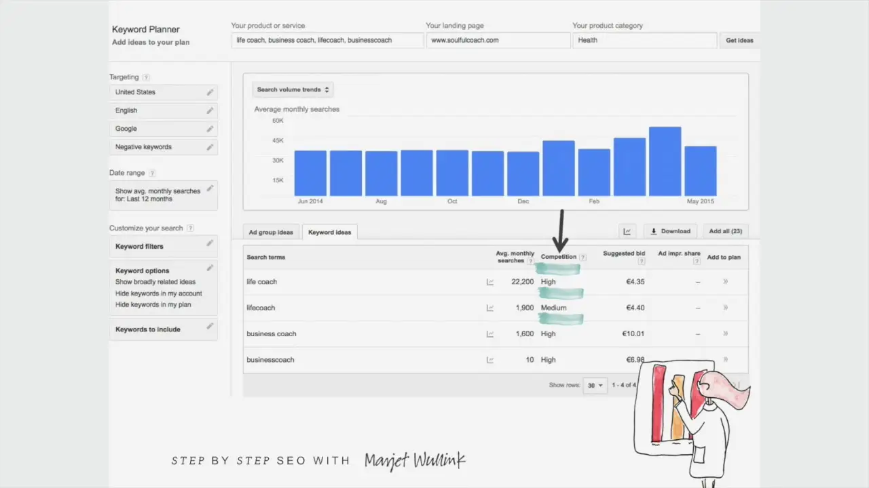Open help for Customize your search

pyautogui.click(x=191, y=228)
